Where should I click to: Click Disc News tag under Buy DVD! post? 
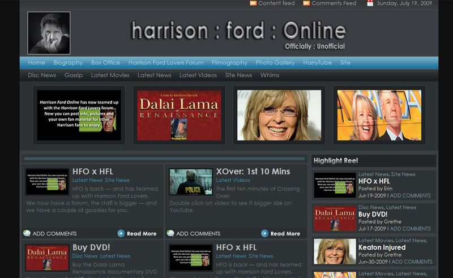[85, 256]
